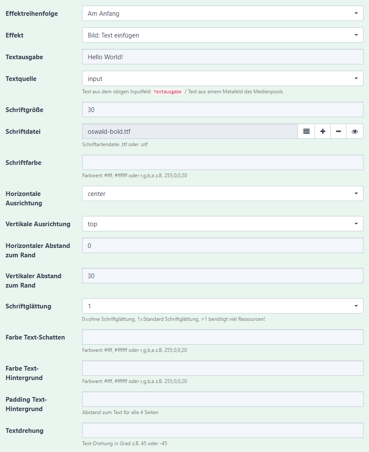369x452 pixels.
Task: Click the Schriftgröße input field
Action: point(223,109)
